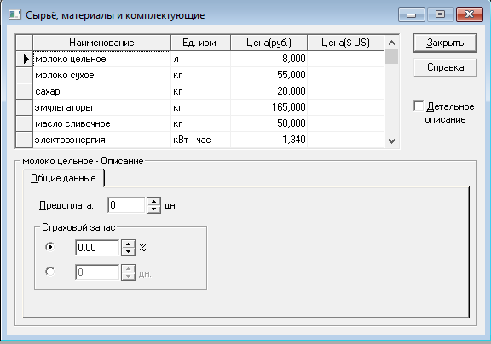
Task: Click the disabled Страховой запас days field
Action: click(97, 272)
